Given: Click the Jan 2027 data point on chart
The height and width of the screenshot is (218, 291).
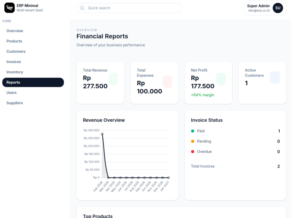Looking at the screenshot, I should pos(168,178).
